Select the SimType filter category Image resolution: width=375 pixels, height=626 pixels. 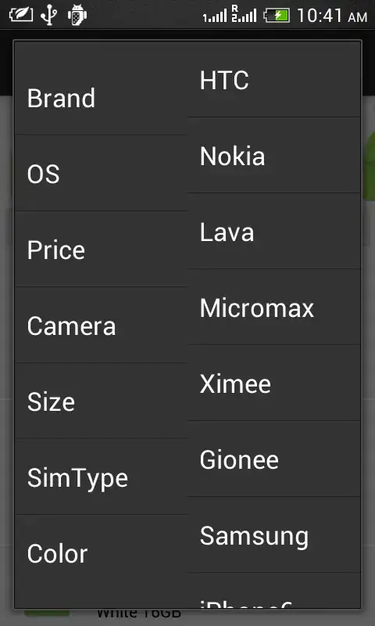[x=101, y=477]
